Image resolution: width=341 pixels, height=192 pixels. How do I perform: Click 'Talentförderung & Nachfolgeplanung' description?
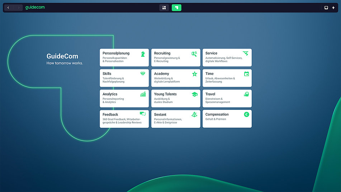(x=113, y=80)
